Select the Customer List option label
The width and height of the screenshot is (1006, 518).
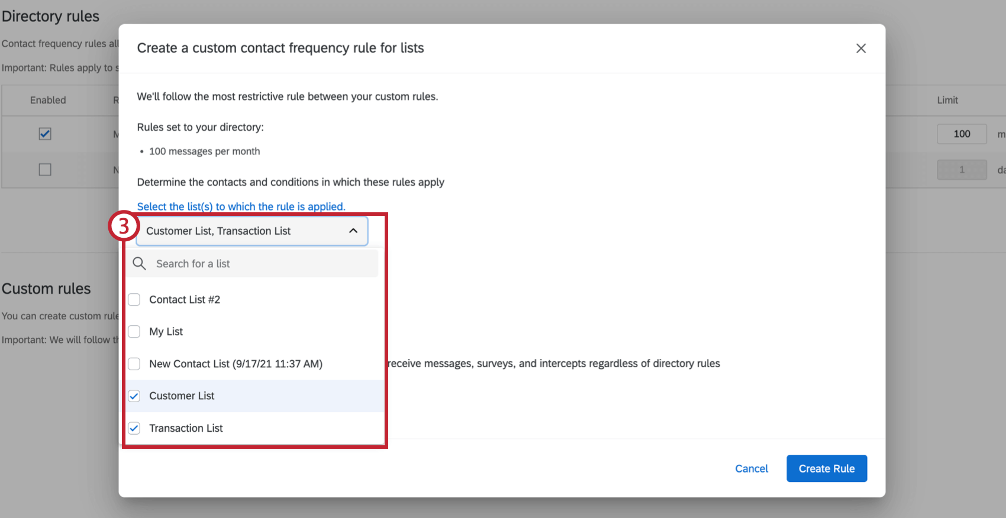(182, 396)
